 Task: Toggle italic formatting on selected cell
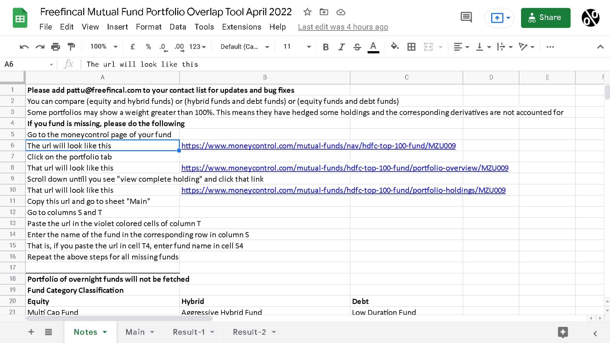[342, 46]
